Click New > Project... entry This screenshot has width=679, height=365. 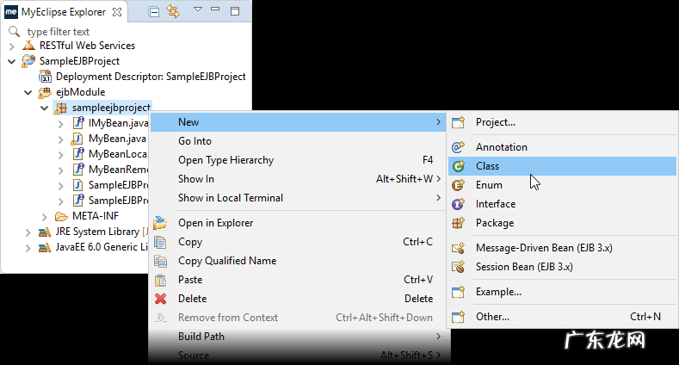tap(496, 122)
